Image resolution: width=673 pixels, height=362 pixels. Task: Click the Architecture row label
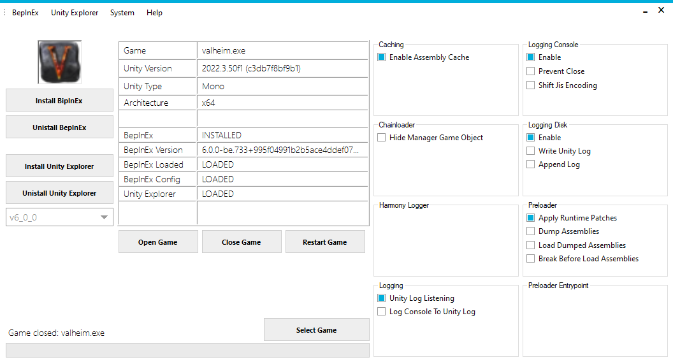tap(146, 103)
